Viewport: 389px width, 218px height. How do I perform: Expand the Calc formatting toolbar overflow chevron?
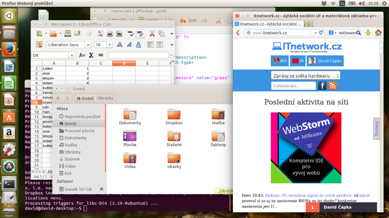coord(172,45)
